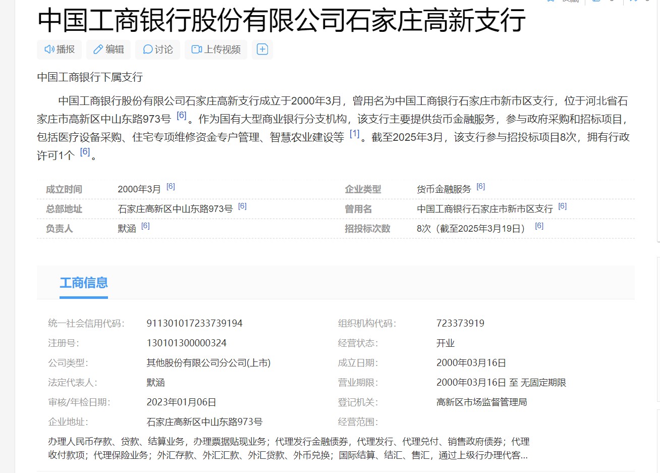The width and height of the screenshot is (660, 473).
Task: Click organization code 723373919
Action: 460,323
